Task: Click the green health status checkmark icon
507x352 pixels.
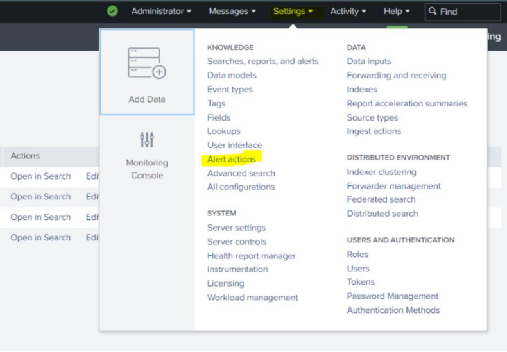Action: coord(113,11)
